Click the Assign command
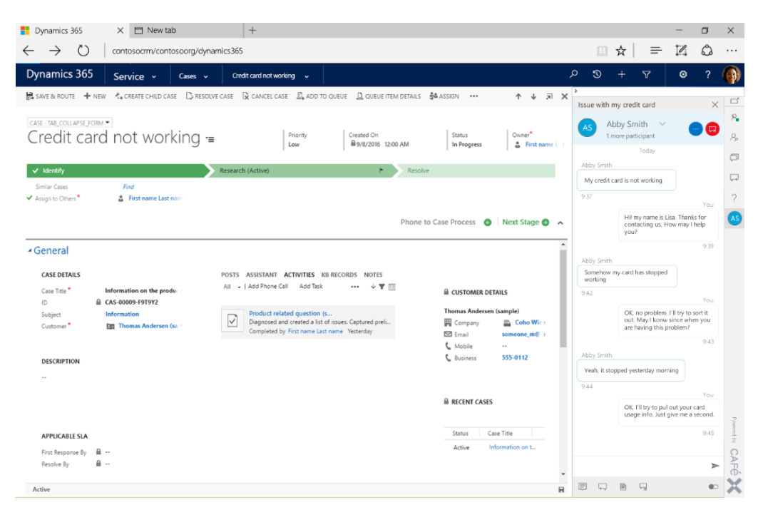Viewport: 763px width, 515px height. click(x=444, y=96)
